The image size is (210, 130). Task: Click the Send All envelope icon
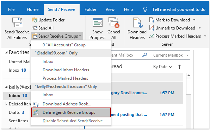(35, 28)
